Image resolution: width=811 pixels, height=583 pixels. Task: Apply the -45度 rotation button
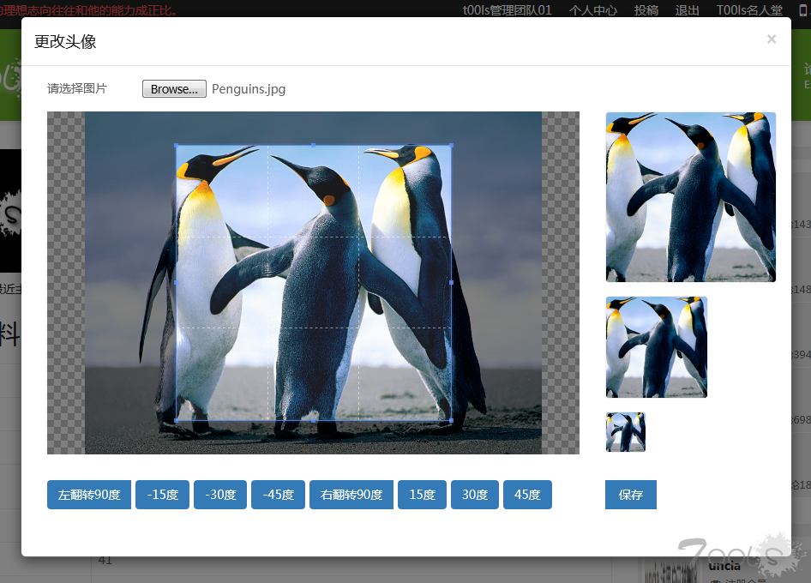[279, 495]
